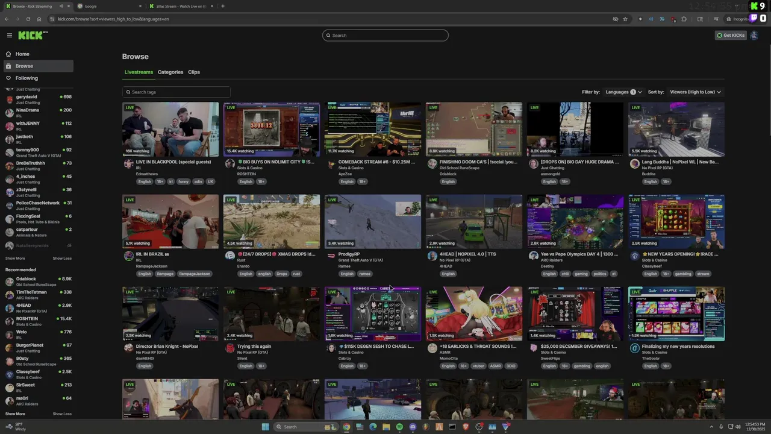Open Windows Start menu
The width and height of the screenshot is (771, 434).
265,427
